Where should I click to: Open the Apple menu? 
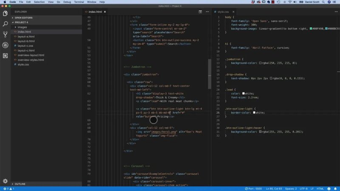(x=5, y=2)
